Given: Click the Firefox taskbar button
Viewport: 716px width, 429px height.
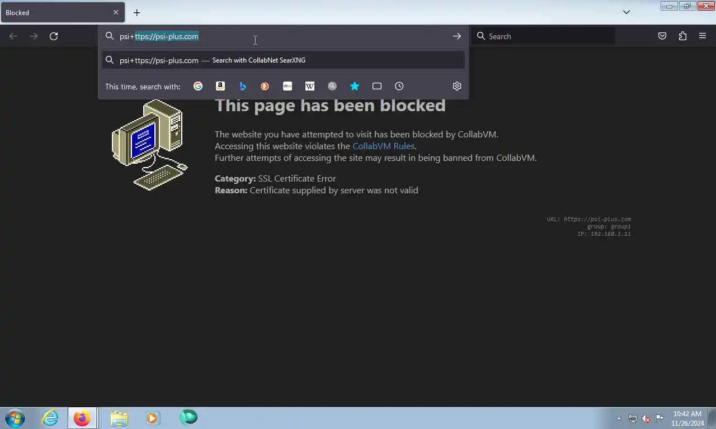Looking at the screenshot, I should point(82,418).
